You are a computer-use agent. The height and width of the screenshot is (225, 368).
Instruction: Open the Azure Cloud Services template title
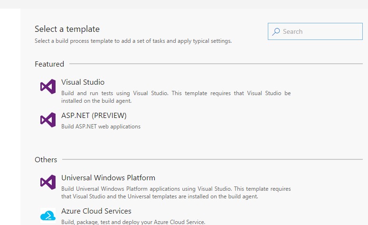pyautogui.click(x=96, y=211)
